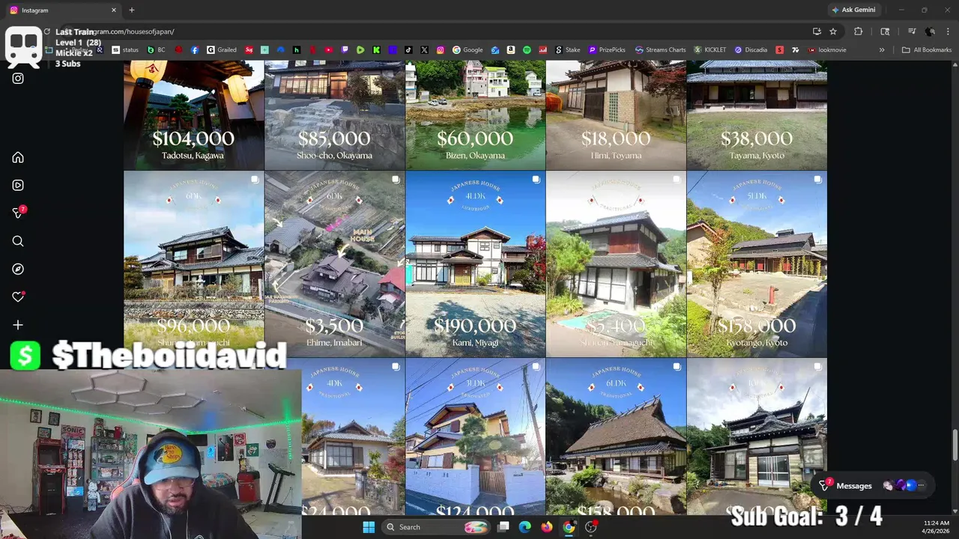This screenshot has width=959, height=539.
Task: Open the TikTok bookmark icon
Action: 408,50
